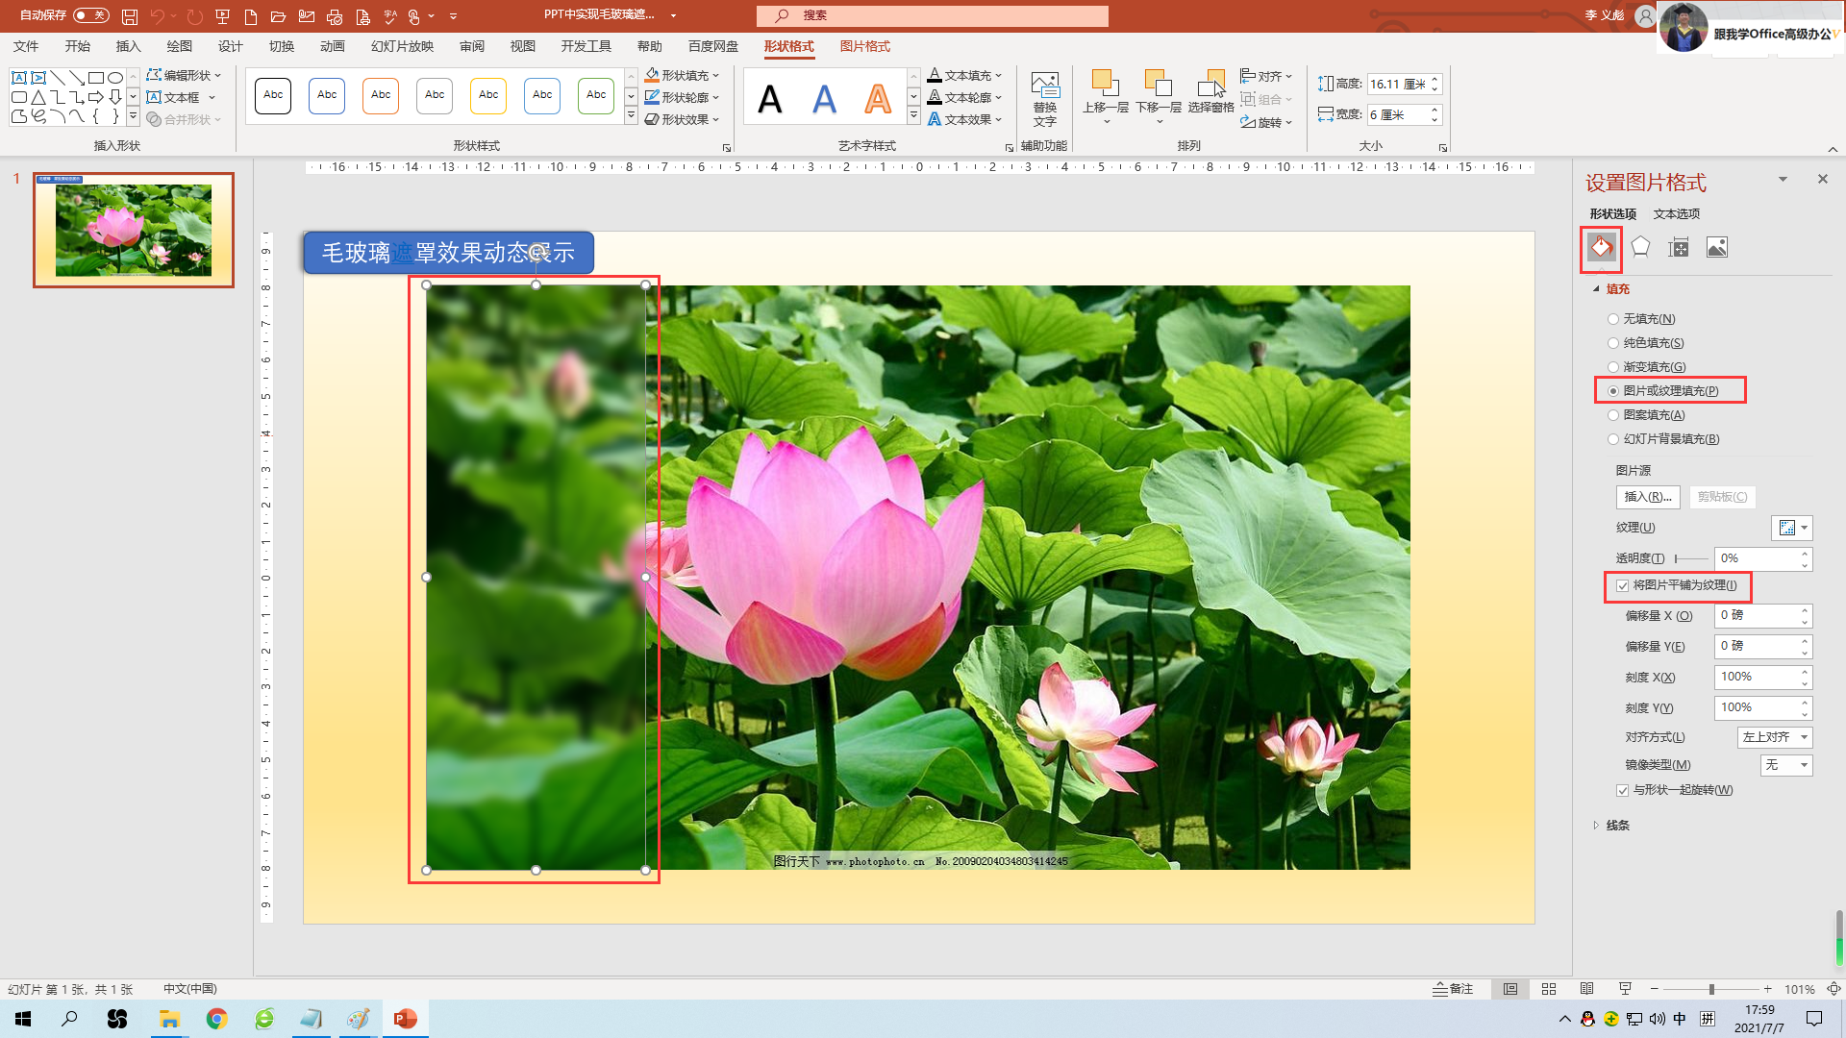Screen dimensions: 1846x1038
Task: Click the new document icon
Action: pos(251,16)
